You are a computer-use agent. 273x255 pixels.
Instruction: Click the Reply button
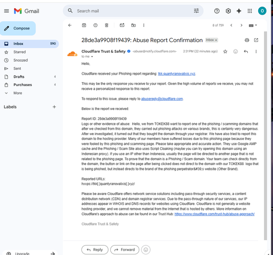tap(95, 250)
